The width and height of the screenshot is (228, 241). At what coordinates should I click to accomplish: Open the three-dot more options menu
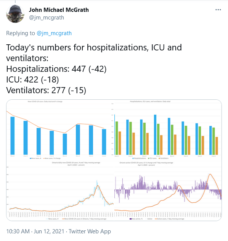pos(218,10)
